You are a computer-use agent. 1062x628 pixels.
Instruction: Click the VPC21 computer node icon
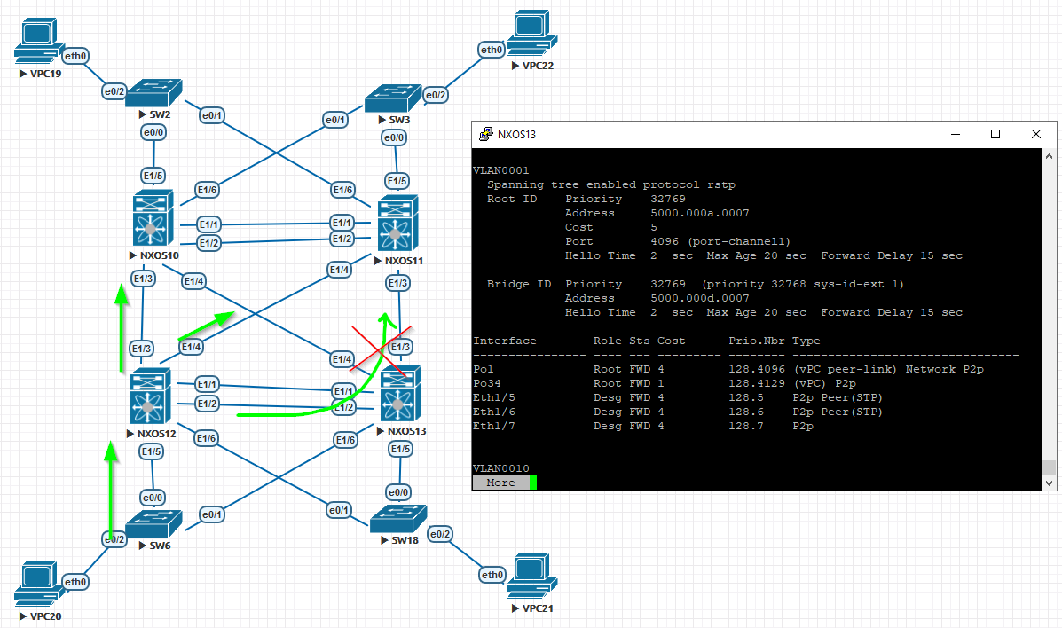(x=530, y=577)
